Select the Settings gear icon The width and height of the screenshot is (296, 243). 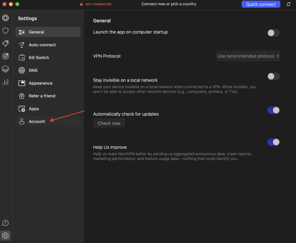pyautogui.click(x=5, y=235)
